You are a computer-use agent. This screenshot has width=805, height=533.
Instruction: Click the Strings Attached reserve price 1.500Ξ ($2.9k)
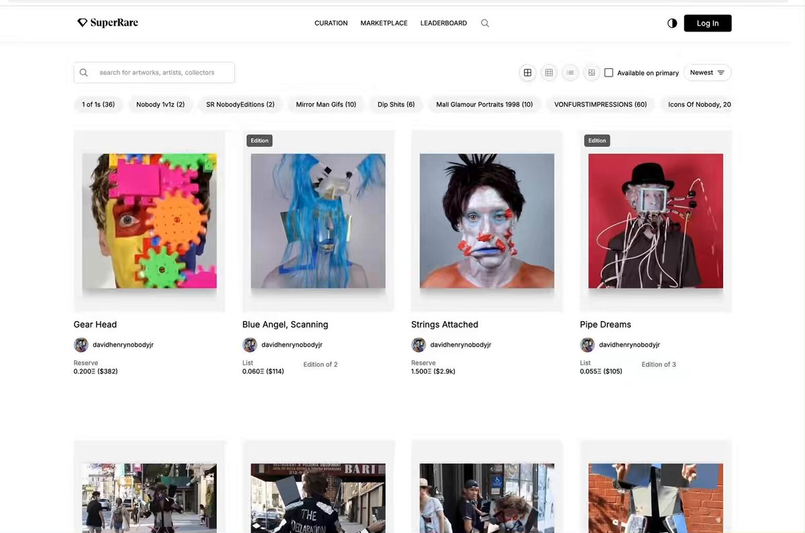(x=433, y=371)
